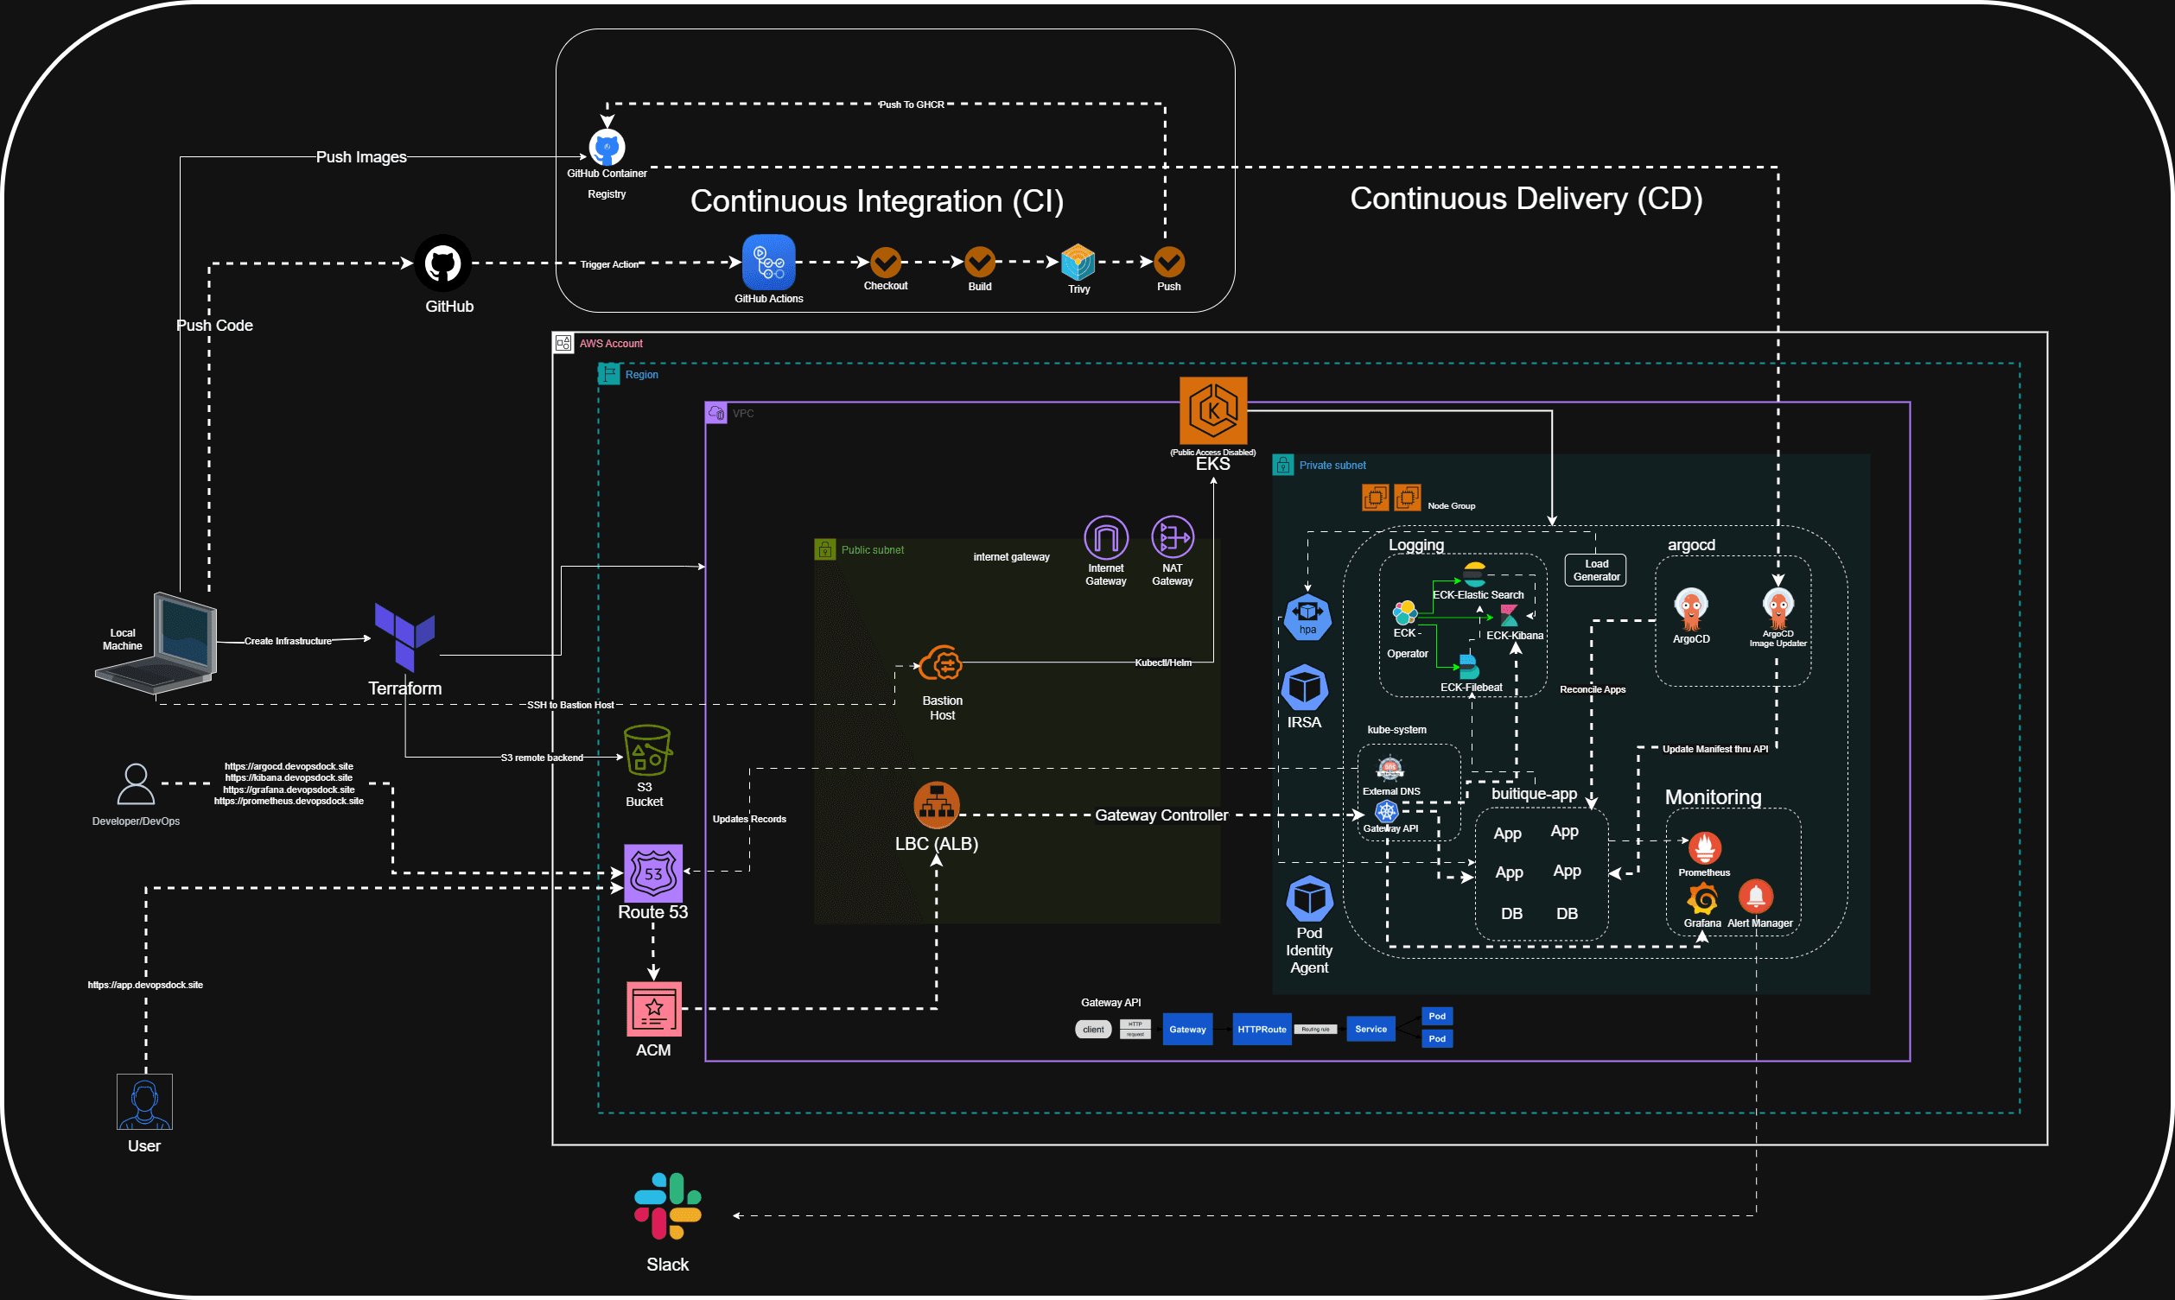Select the Local Machine laptop icon
Image resolution: width=2175 pixels, height=1300 pixels.
click(x=158, y=644)
